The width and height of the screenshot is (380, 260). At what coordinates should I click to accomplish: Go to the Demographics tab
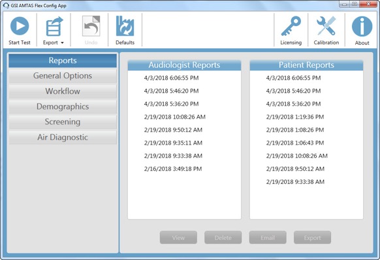tap(63, 106)
